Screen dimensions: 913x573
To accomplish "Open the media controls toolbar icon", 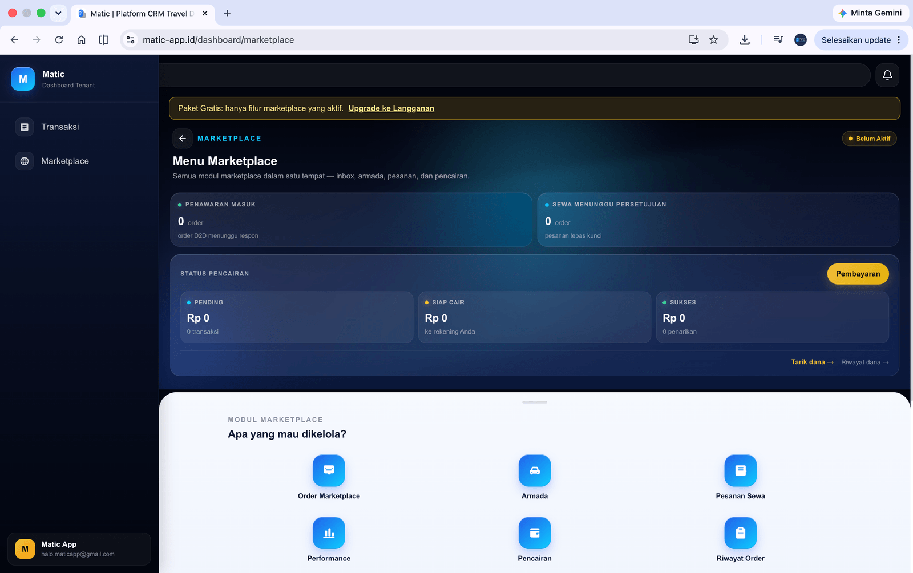I will (778, 40).
